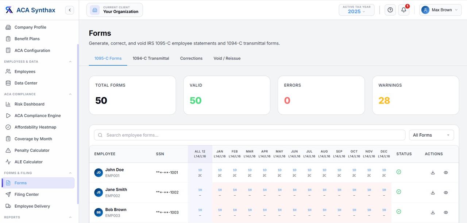View John Doe's form with eye icon
The width and height of the screenshot is (467, 223).
pos(446,173)
